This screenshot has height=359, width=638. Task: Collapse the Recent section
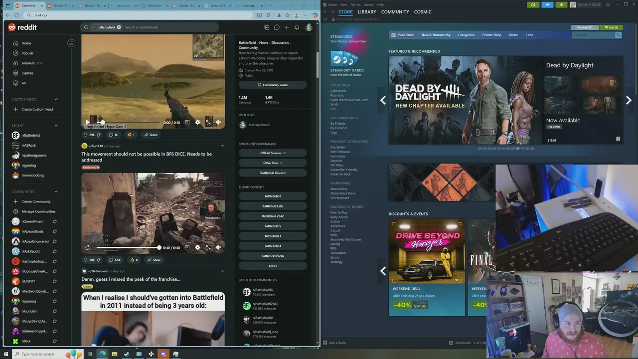(x=56, y=125)
